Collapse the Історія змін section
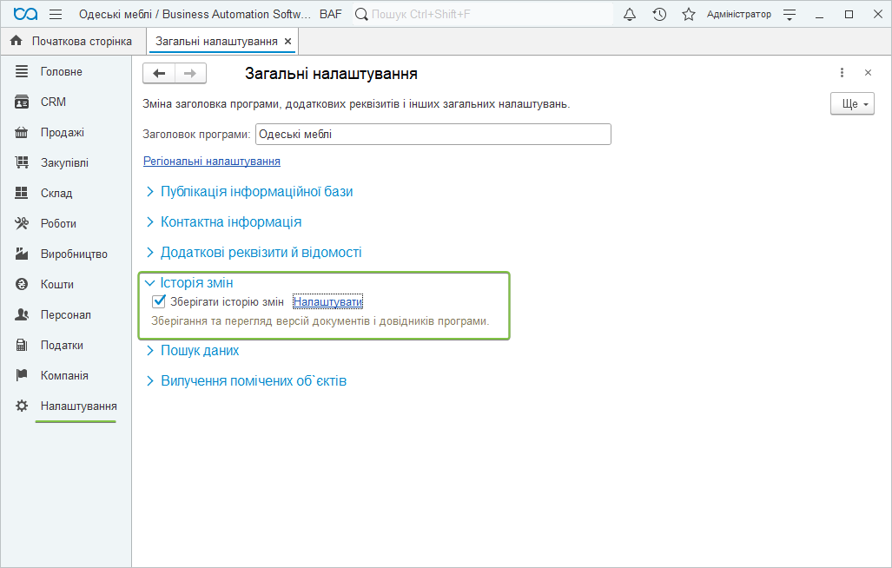This screenshot has height=568, width=892. tap(196, 283)
